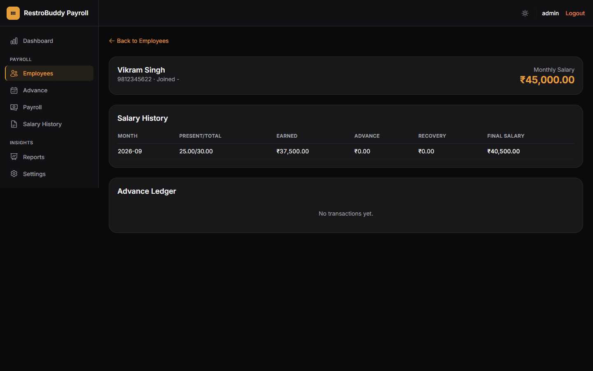Click the Advance Ledger heading
Viewport: 593px width, 371px height.
pyautogui.click(x=147, y=191)
